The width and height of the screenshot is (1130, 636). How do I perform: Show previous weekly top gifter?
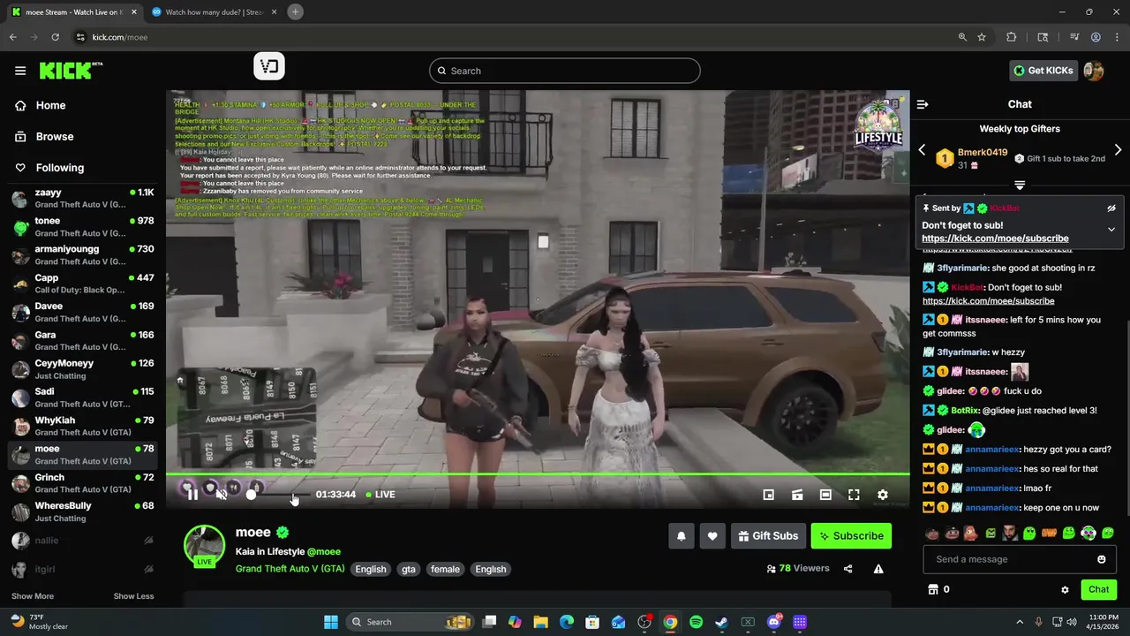(923, 150)
